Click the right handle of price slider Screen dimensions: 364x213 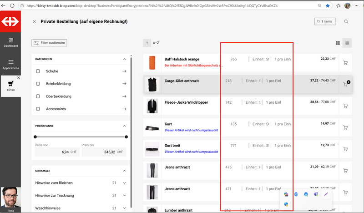pyautogui.click(x=126, y=137)
